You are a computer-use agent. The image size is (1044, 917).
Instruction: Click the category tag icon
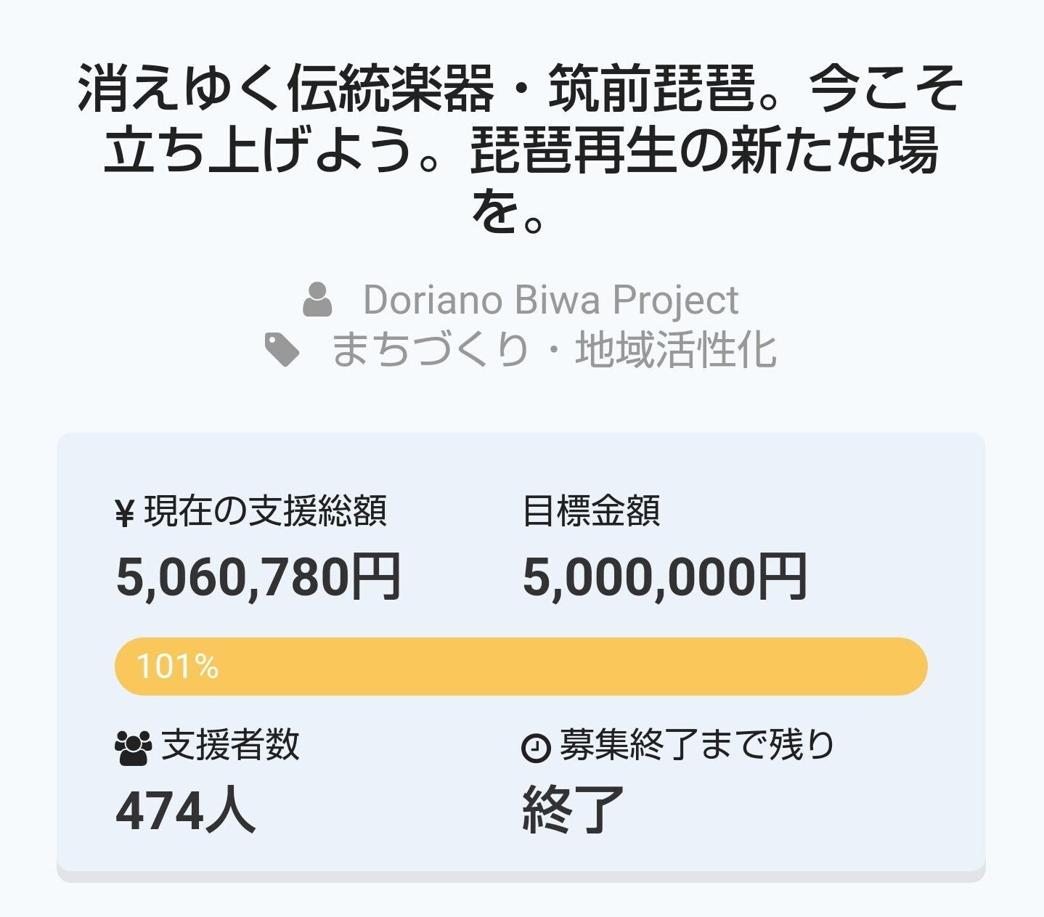click(x=282, y=349)
